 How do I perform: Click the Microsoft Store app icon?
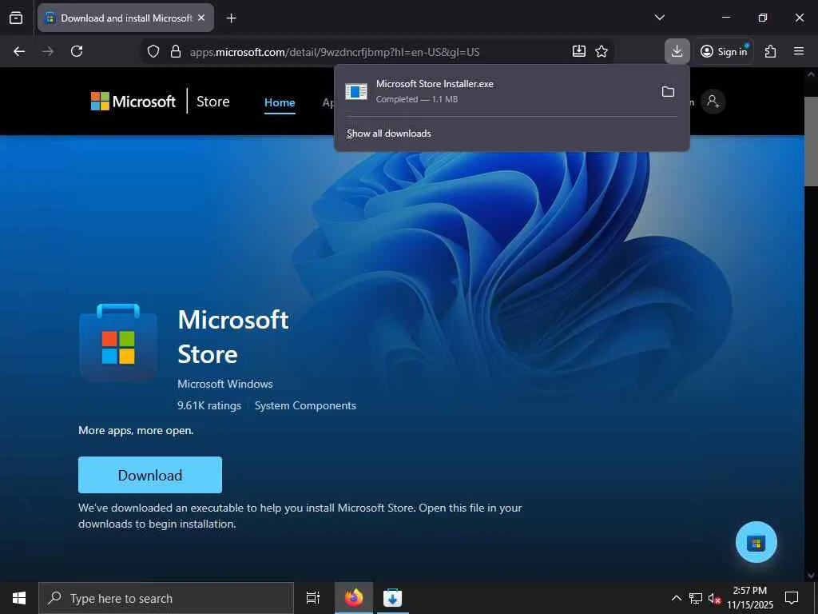[118, 342]
